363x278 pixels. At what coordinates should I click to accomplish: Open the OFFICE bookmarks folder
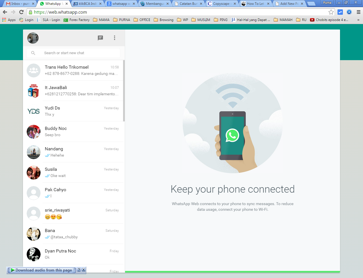[x=142, y=20]
